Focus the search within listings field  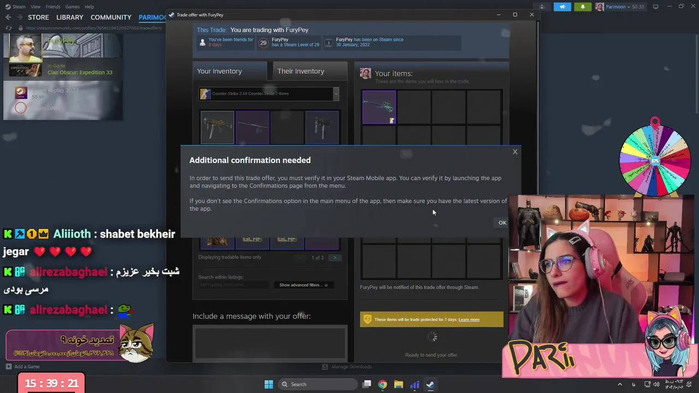point(233,285)
